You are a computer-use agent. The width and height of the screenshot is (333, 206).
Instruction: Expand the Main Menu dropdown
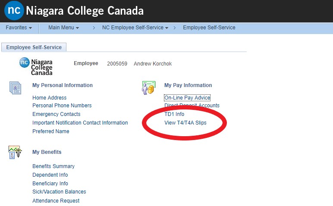(x=63, y=28)
